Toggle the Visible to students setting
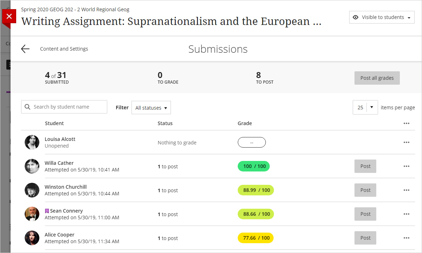The image size is (422, 253). [x=382, y=17]
